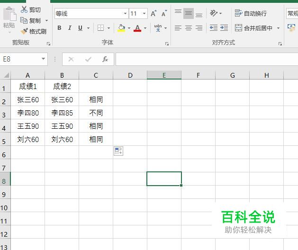Open number format box 常规

(292, 13)
